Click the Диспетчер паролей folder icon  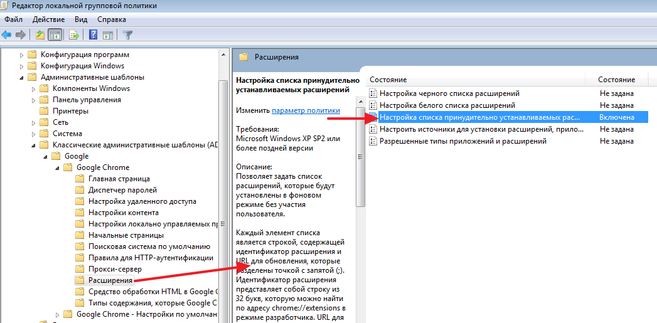coord(80,190)
